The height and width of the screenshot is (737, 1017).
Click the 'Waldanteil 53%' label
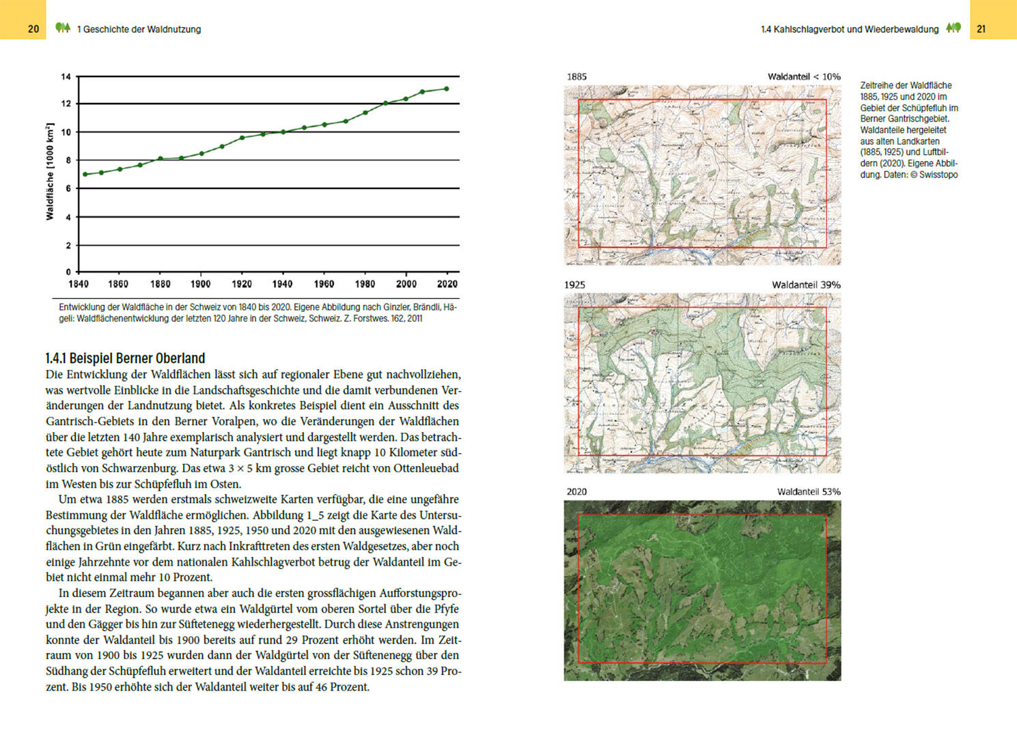coord(808,491)
